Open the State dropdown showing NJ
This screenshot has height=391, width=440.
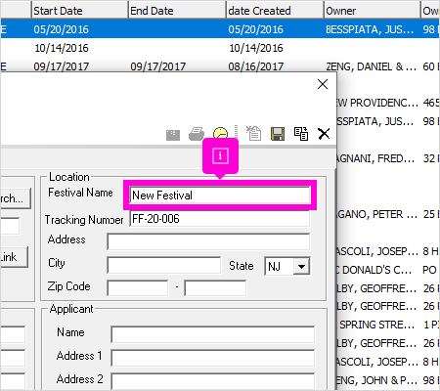pyautogui.click(x=301, y=267)
